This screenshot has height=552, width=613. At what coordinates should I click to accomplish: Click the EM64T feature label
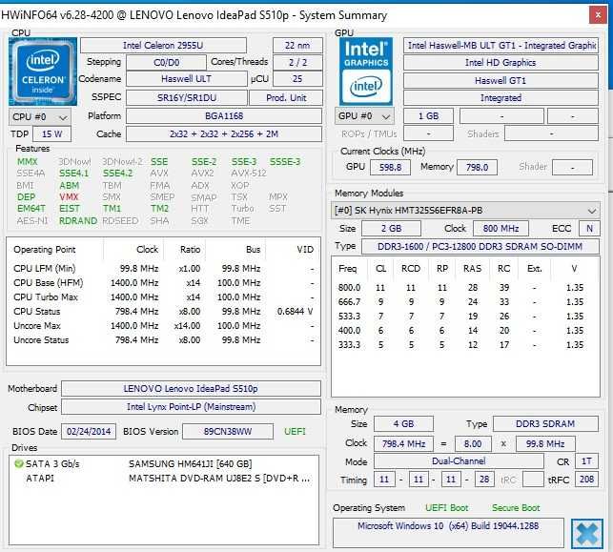pyautogui.click(x=31, y=209)
